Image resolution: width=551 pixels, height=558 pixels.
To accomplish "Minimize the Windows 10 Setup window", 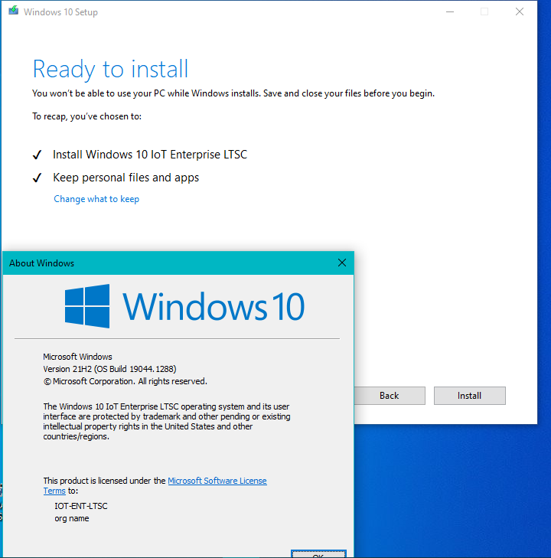I will [450, 11].
